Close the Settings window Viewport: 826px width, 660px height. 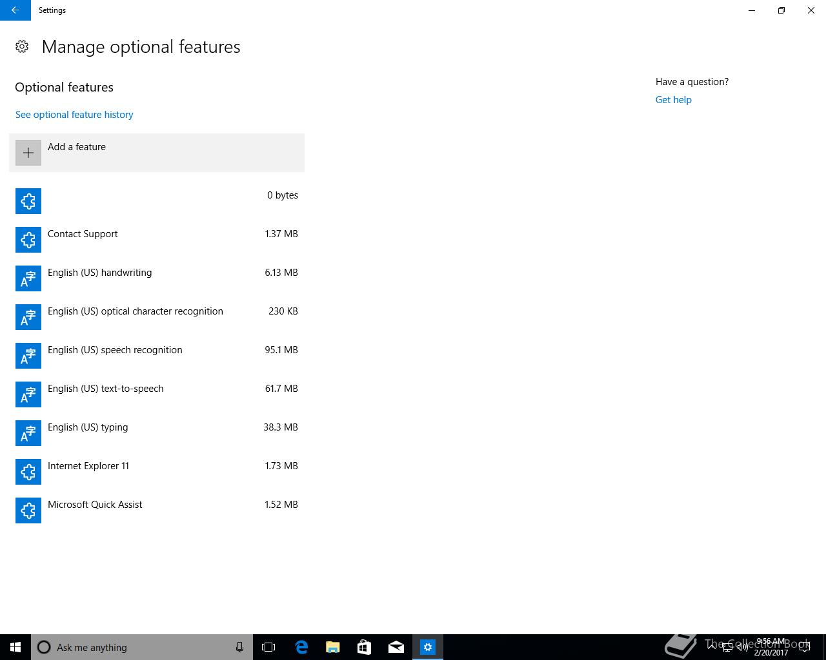click(811, 10)
